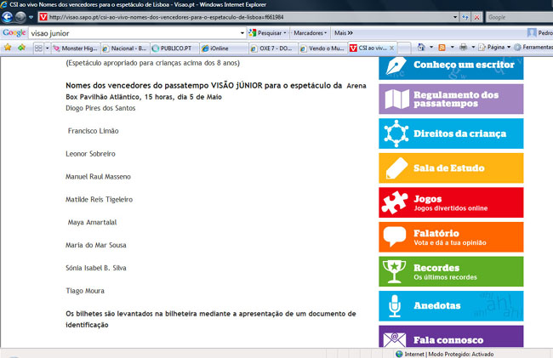Click the name Leonor Sobreiro
This screenshot has height=358, width=553.
90,154
